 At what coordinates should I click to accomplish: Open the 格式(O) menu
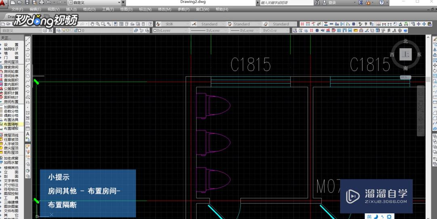(90, 9)
